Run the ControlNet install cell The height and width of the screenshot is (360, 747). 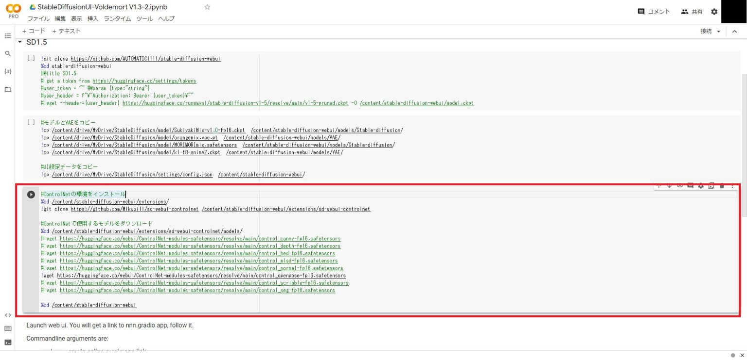pyautogui.click(x=31, y=195)
